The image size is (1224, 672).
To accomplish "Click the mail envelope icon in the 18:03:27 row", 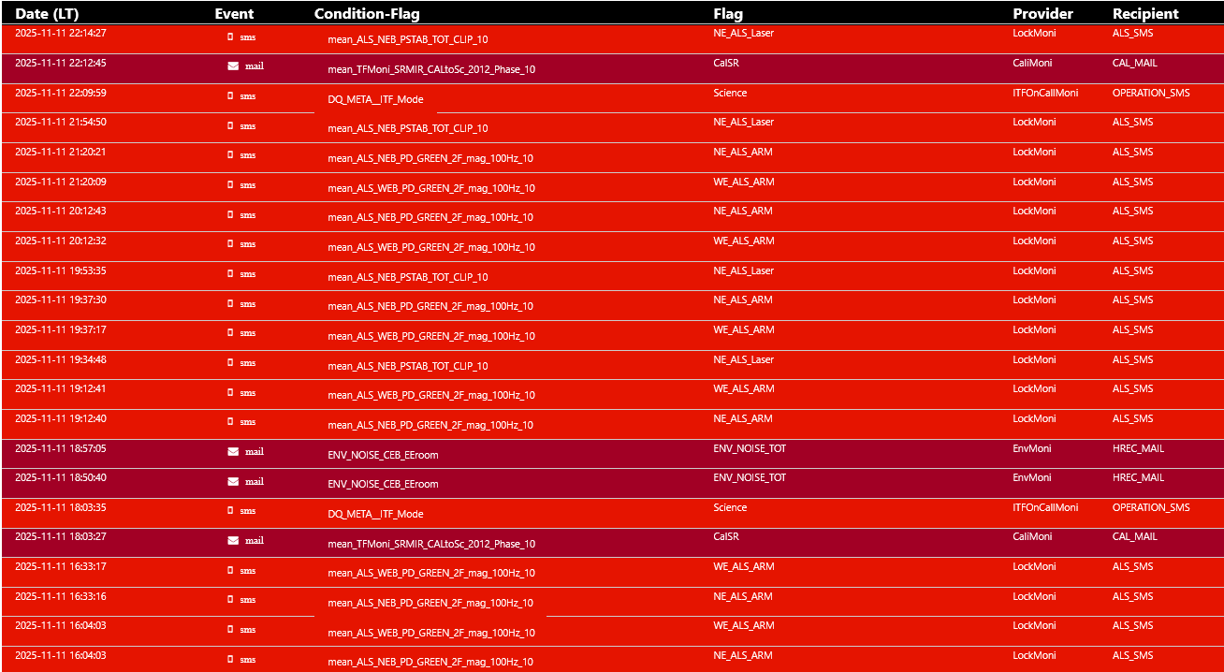I will point(233,540).
